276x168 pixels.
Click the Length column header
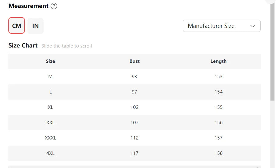218,61
